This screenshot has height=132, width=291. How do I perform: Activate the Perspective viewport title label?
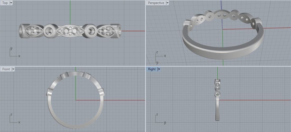tap(156, 3)
